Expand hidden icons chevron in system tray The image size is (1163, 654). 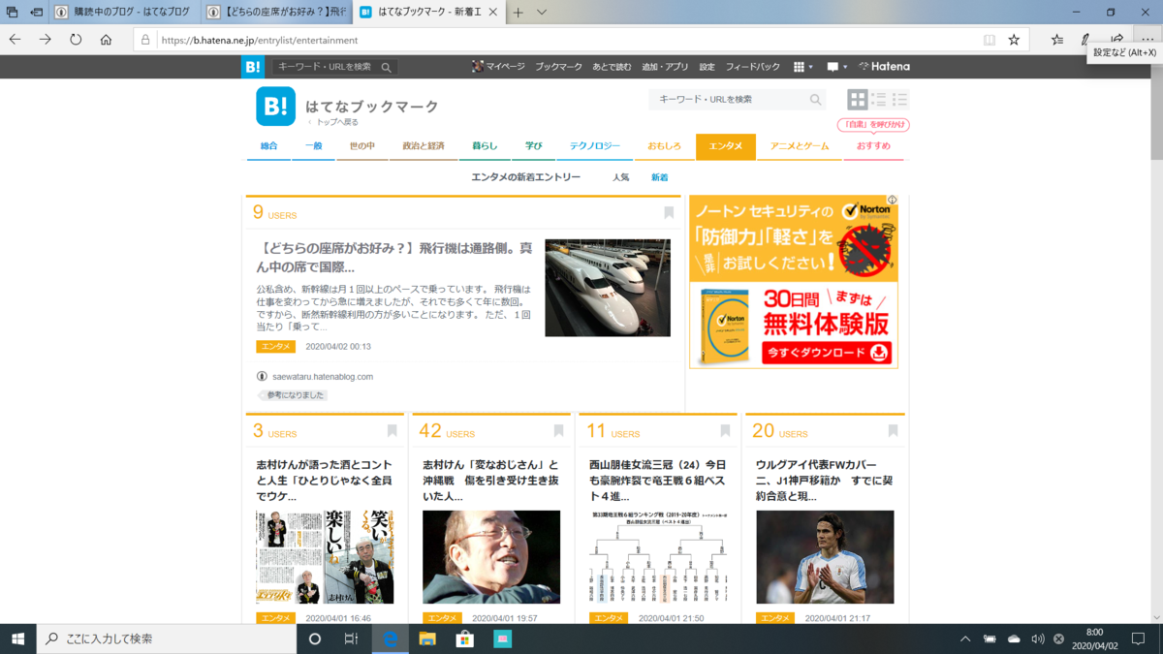point(965,638)
